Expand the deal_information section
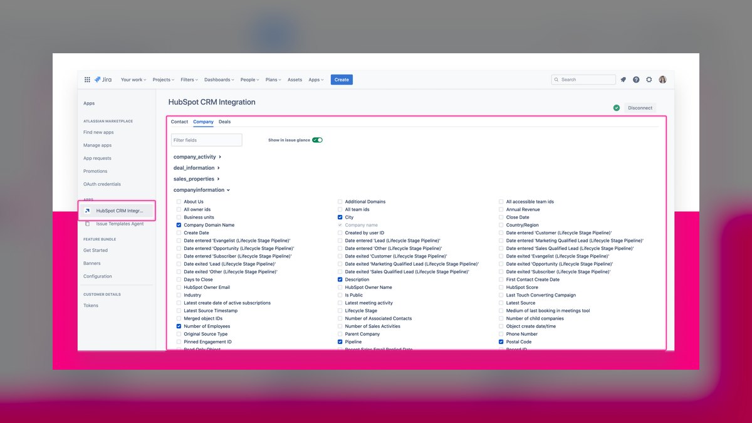 (x=197, y=168)
